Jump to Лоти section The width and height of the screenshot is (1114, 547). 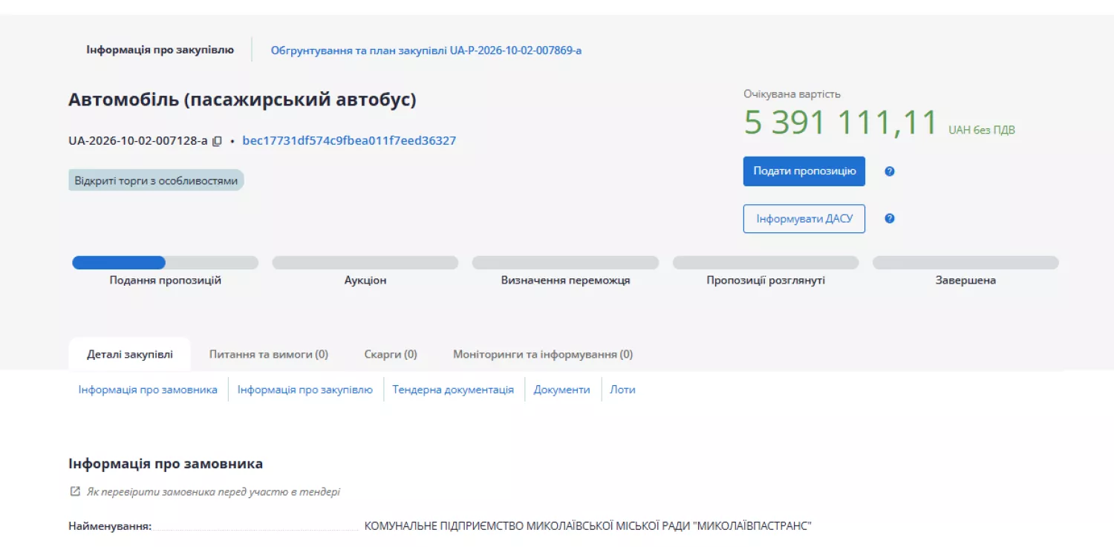click(622, 390)
